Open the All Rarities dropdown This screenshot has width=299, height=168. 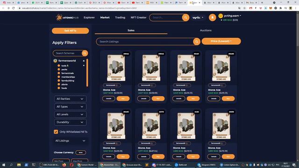[70, 99]
